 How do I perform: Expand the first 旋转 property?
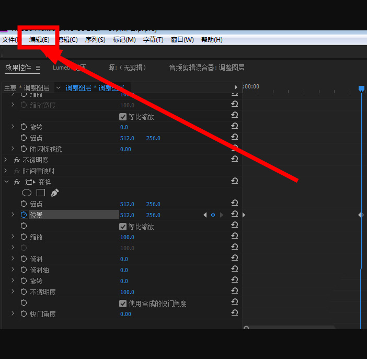pos(13,127)
